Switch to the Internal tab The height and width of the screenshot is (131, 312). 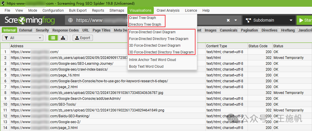(10, 30)
